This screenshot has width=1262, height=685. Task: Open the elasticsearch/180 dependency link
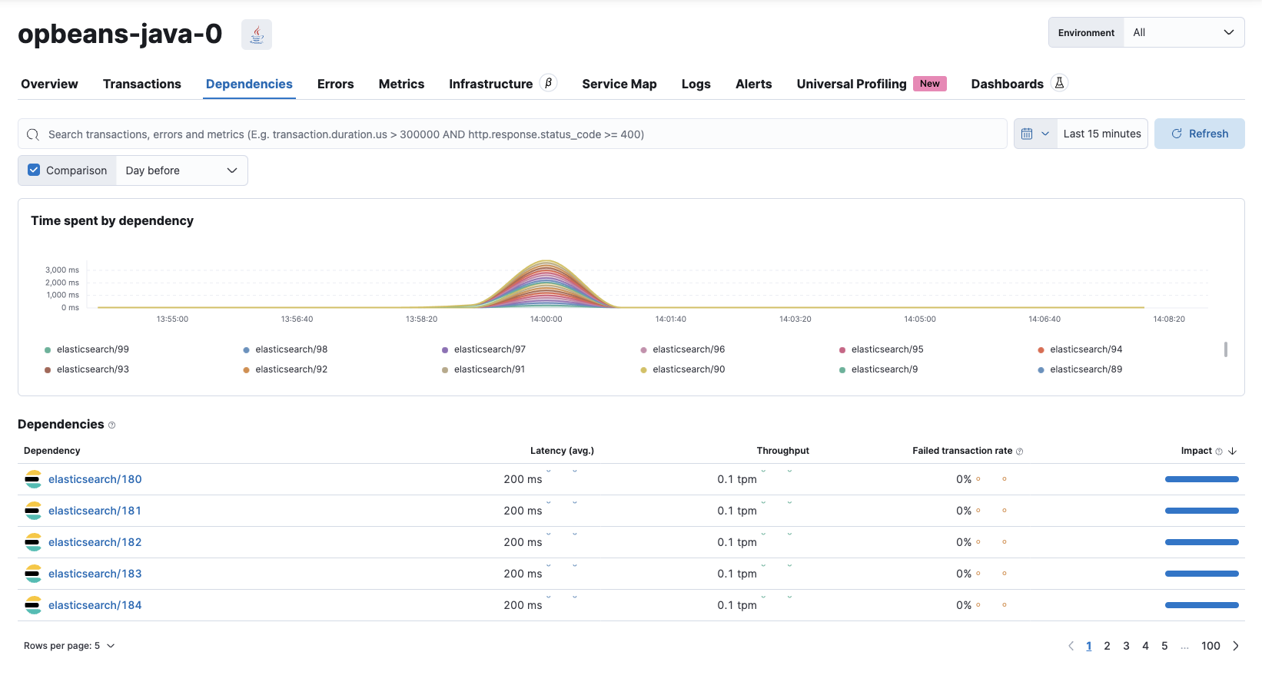click(x=95, y=479)
